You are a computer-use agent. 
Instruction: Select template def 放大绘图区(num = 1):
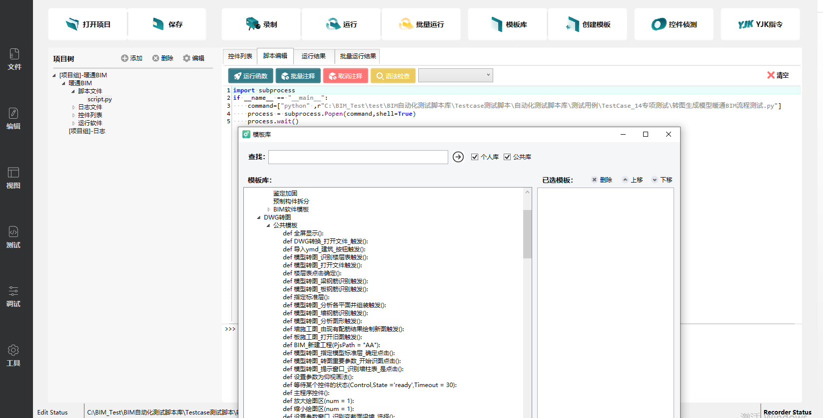click(318, 401)
